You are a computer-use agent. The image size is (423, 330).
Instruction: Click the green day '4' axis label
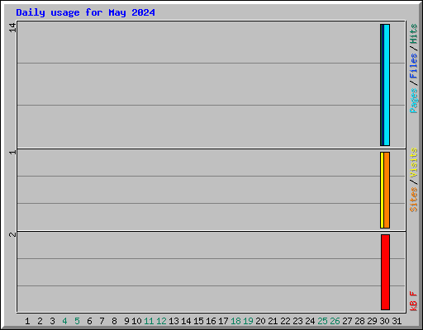(x=64, y=321)
